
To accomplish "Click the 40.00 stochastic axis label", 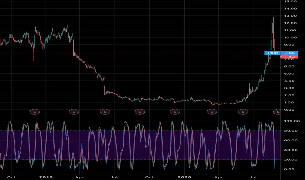I will [x=291, y=150].
